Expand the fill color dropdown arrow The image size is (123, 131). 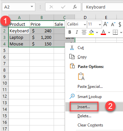click(97, 32)
